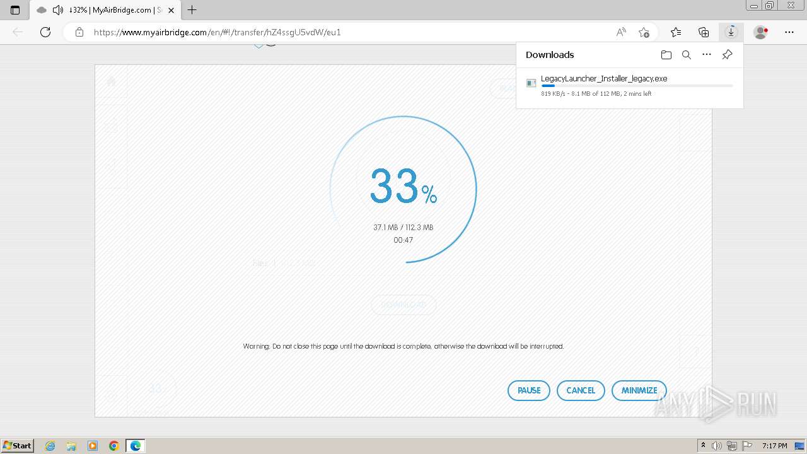This screenshot has width=807, height=454.
Task: Open the tab actions menu icon
Action: (15, 10)
